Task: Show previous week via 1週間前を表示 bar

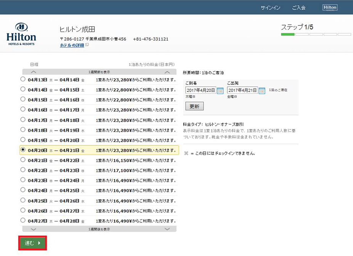Action: pos(99,72)
